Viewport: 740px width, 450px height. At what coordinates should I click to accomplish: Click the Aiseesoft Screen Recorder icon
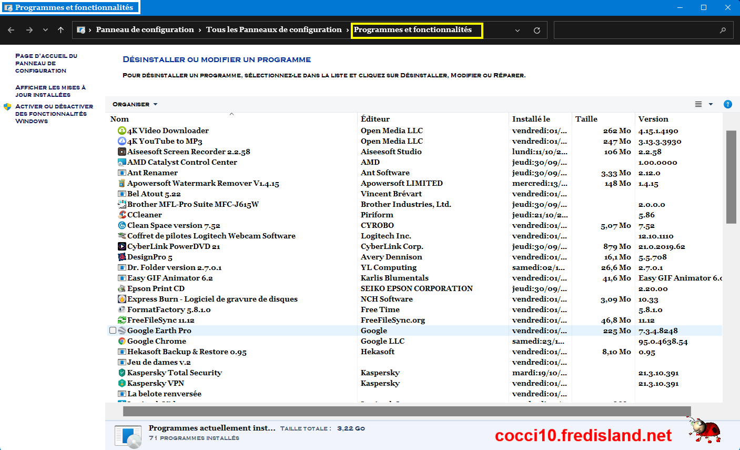(122, 152)
